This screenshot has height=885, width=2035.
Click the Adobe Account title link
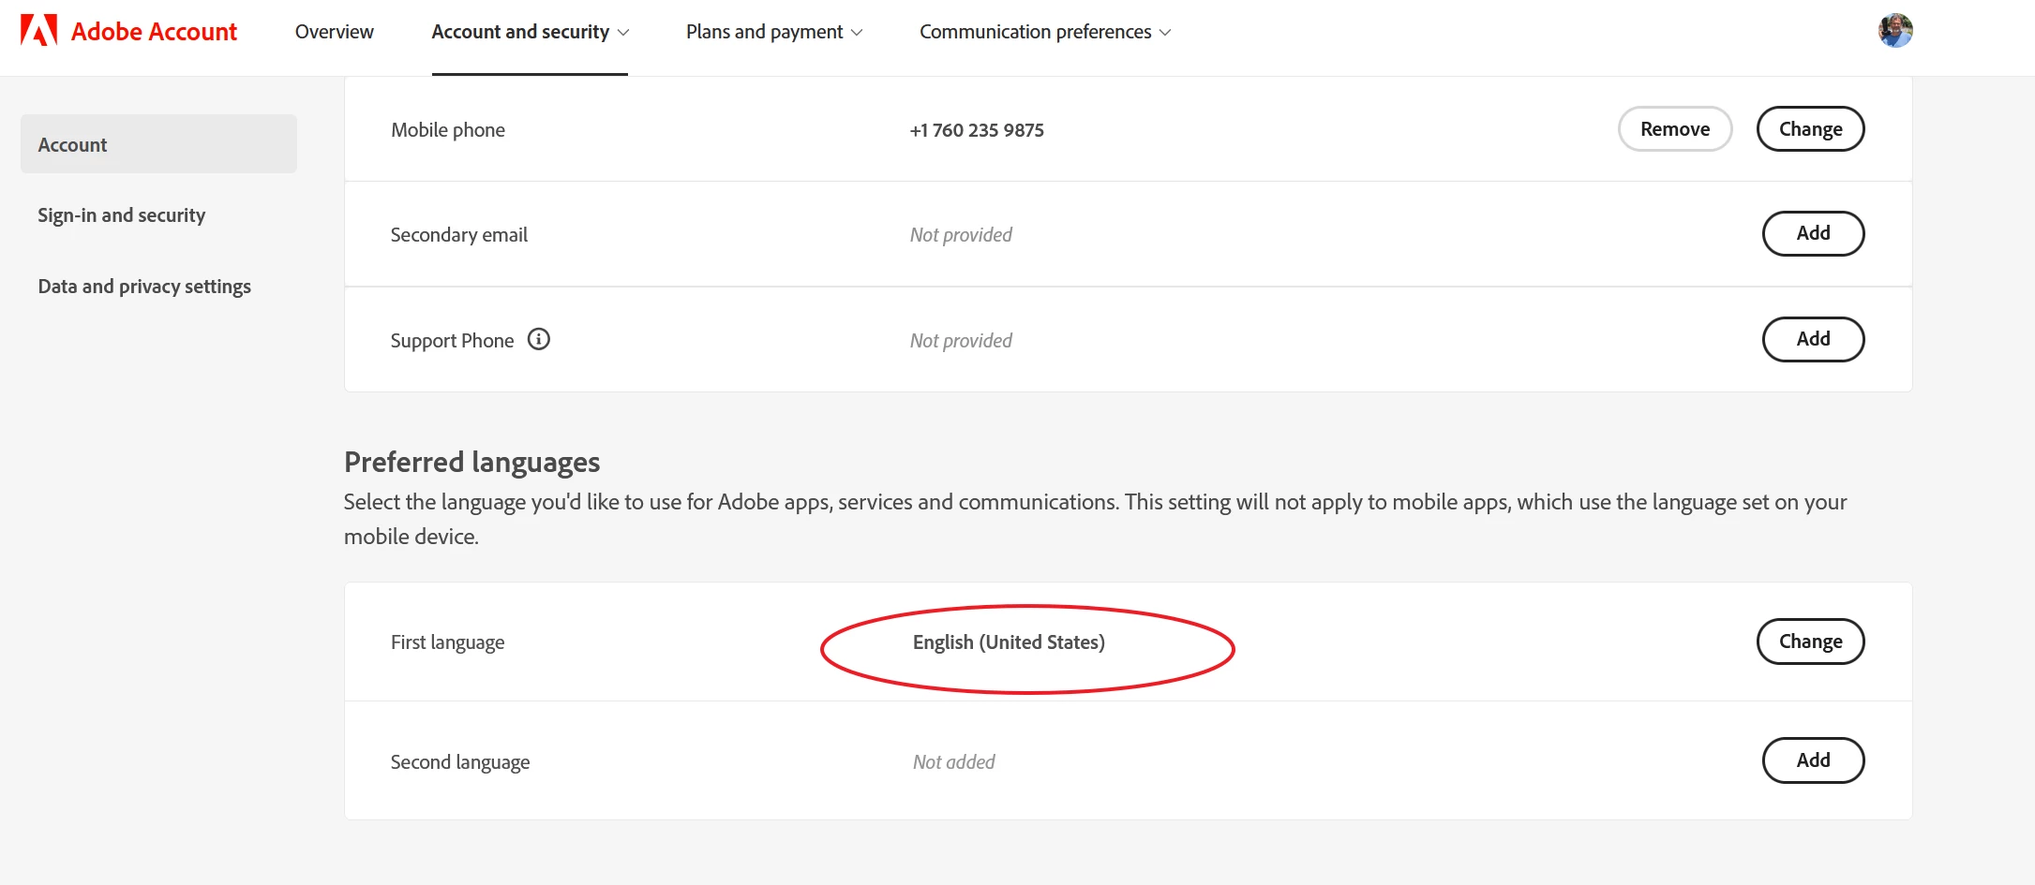click(x=155, y=32)
